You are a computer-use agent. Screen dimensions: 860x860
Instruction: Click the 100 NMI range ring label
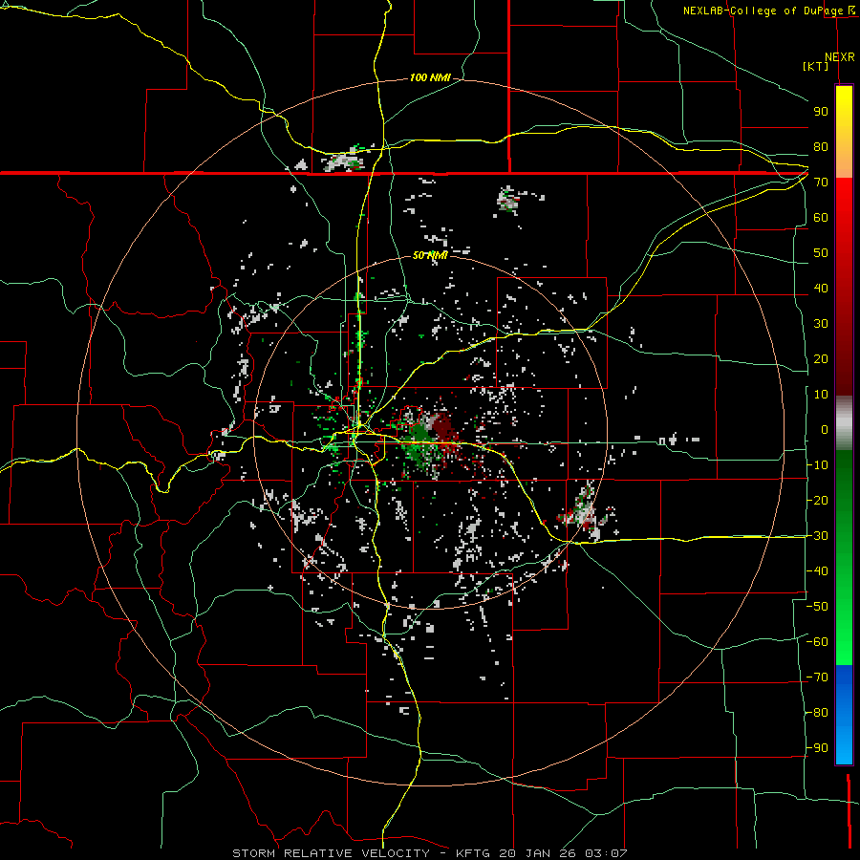pyautogui.click(x=430, y=78)
